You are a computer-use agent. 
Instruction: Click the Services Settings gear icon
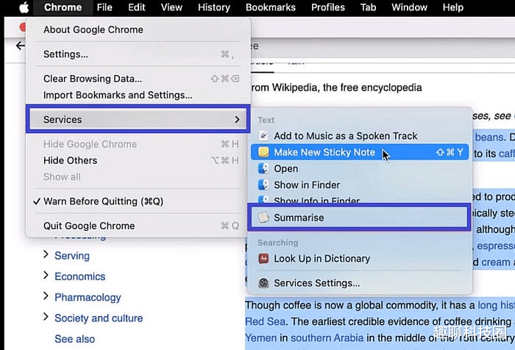pos(263,283)
